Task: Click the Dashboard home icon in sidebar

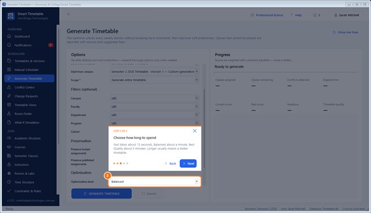Action: click(x=9, y=36)
